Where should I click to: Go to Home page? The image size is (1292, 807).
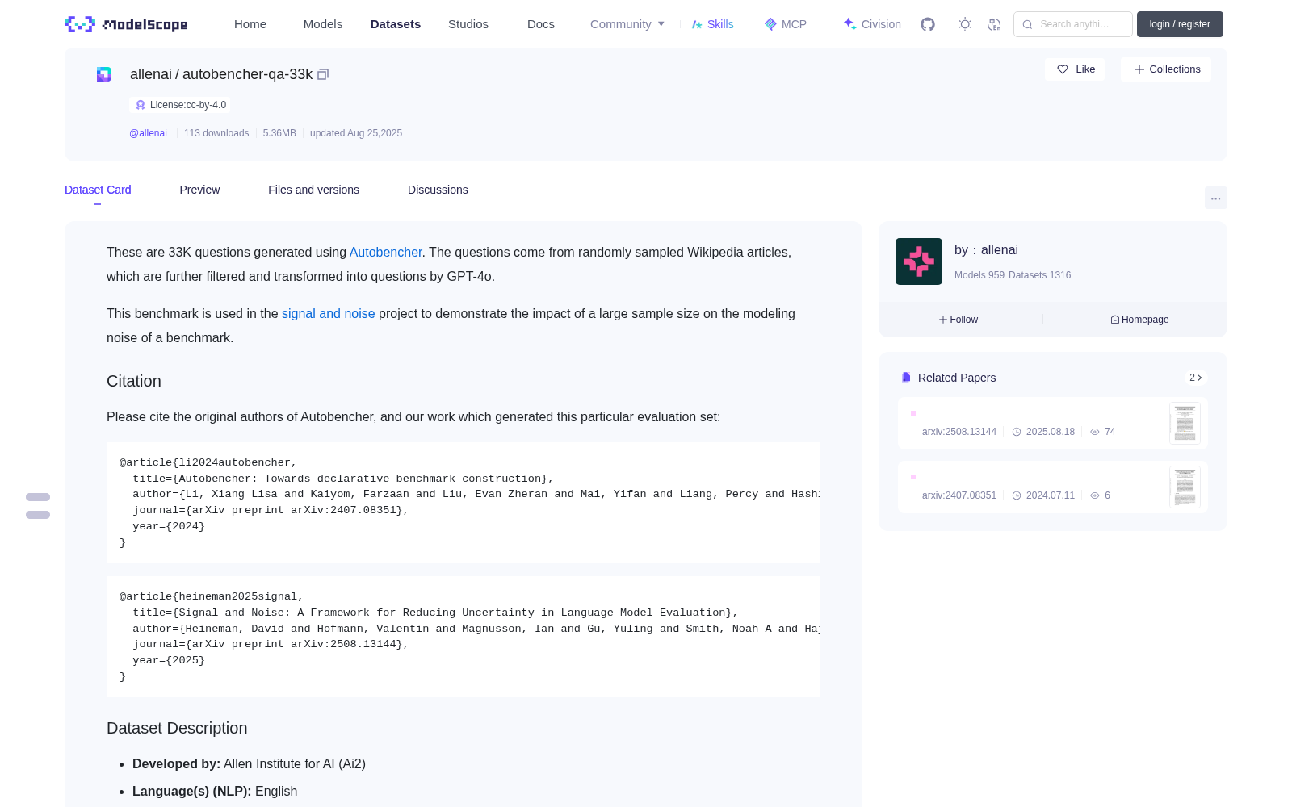point(250,24)
